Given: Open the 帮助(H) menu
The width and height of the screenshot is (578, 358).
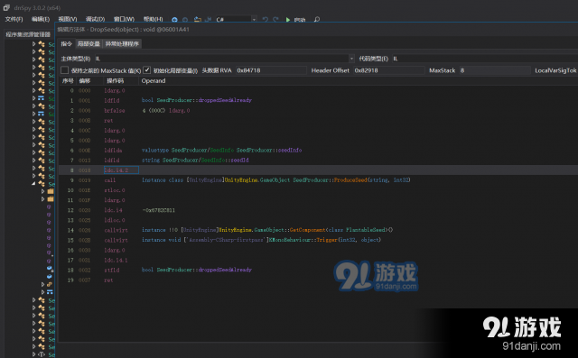Looking at the screenshot, I should tap(153, 19).
